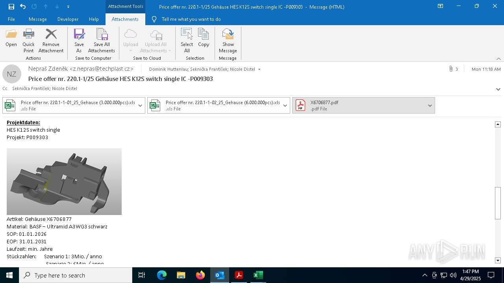Click the Outlook taskbar icon

coord(220,275)
